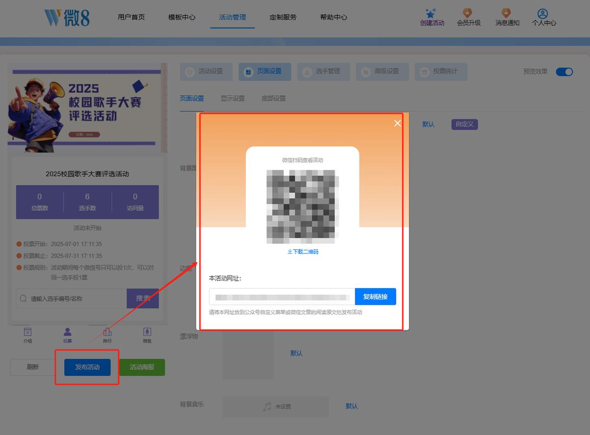The height and width of the screenshot is (435, 590).
Task: Click the 请输入选手编号/名称 search box
Action: pos(71,299)
